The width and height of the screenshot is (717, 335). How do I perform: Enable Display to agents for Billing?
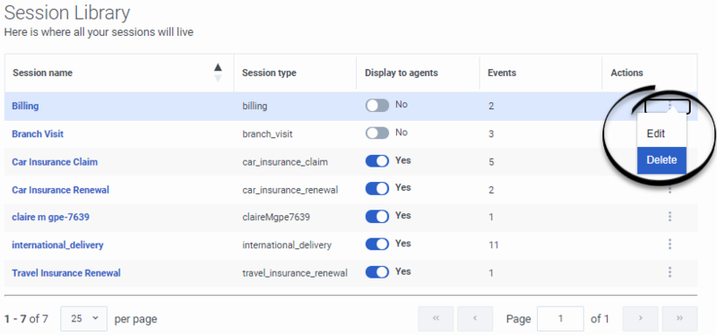click(377, 106)
